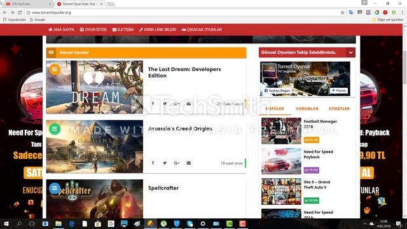Share Assassin's Creed Origins on Facebook
This screenshot has height=229, width=407.
[x=153, y=163]
